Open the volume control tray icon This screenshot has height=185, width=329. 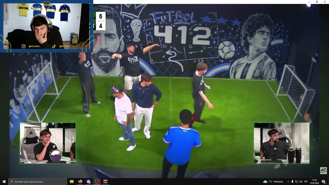(x=300, y=182)
